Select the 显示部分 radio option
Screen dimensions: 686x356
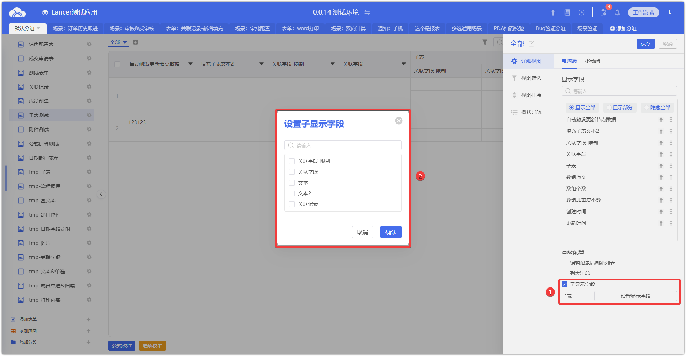609,108
